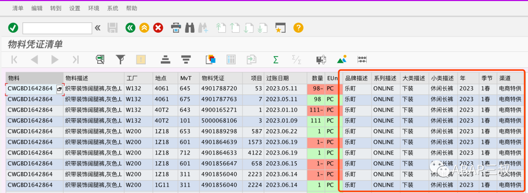Open the 转到 menu

tap(56, 8)
